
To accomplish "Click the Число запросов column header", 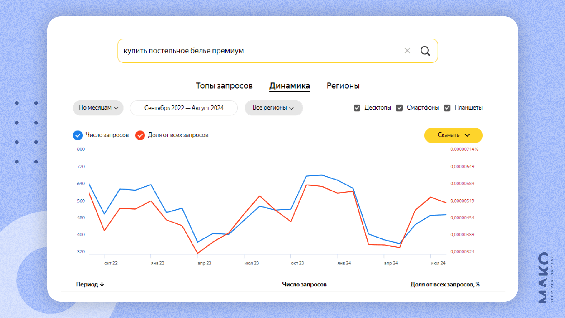I will point(304,284).
